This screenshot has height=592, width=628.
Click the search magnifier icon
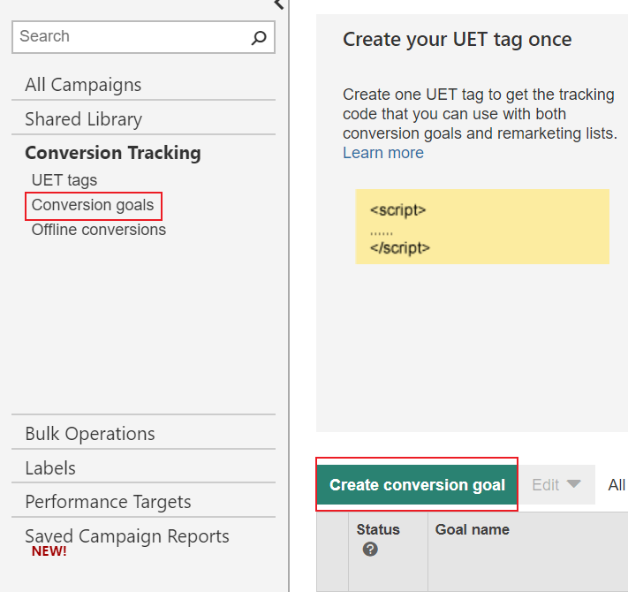click(259, 37)
